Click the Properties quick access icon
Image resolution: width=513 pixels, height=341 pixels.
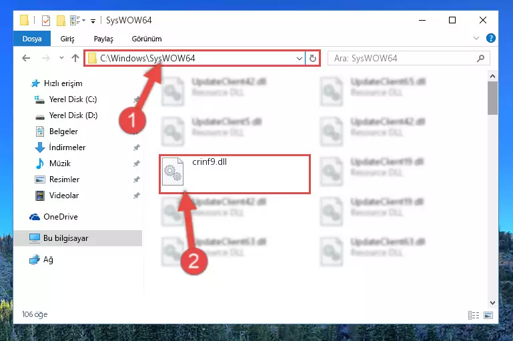(46, 21)
